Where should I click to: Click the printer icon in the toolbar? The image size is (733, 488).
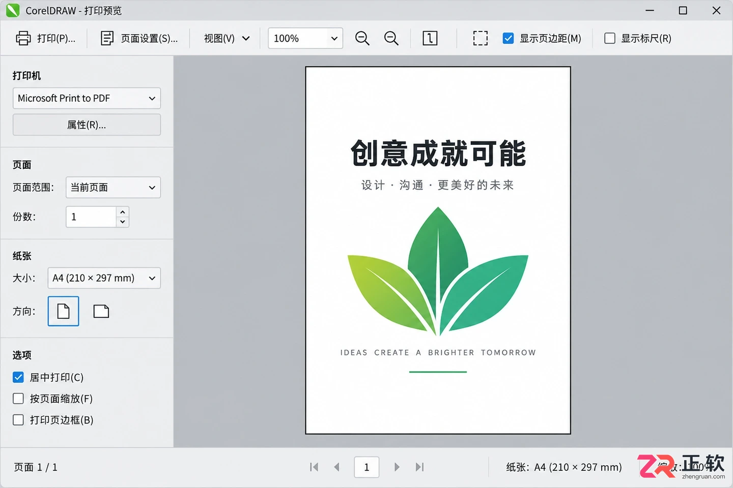[x=23, y=38]
